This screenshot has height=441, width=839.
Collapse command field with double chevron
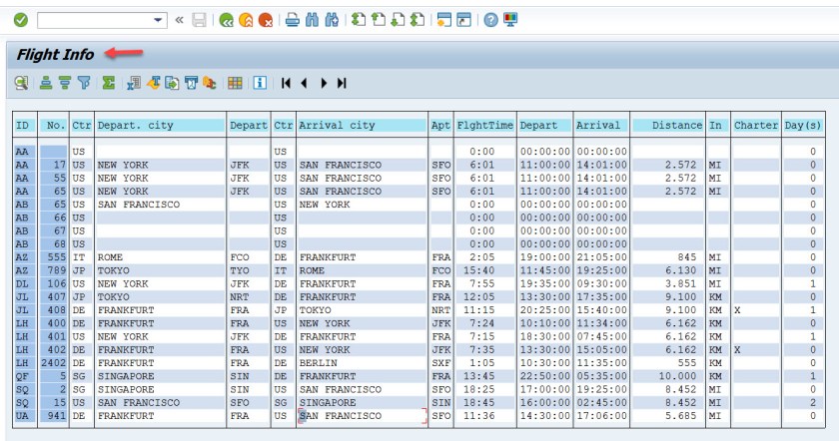[x=179, y=20]
